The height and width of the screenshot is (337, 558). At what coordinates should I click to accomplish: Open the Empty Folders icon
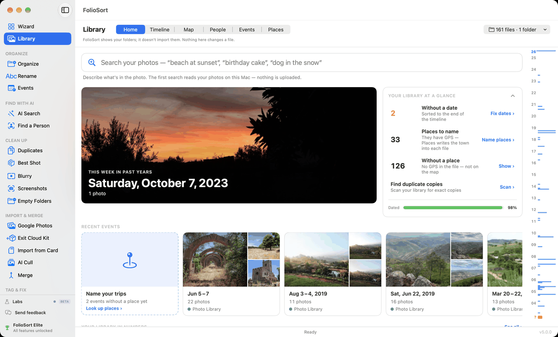(11, 201)
